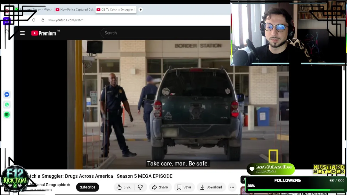Click the National Geographic yellow logo watermark
Image resolution: width=347 pixels, height=195 pixels.
(x=273, y=156)
